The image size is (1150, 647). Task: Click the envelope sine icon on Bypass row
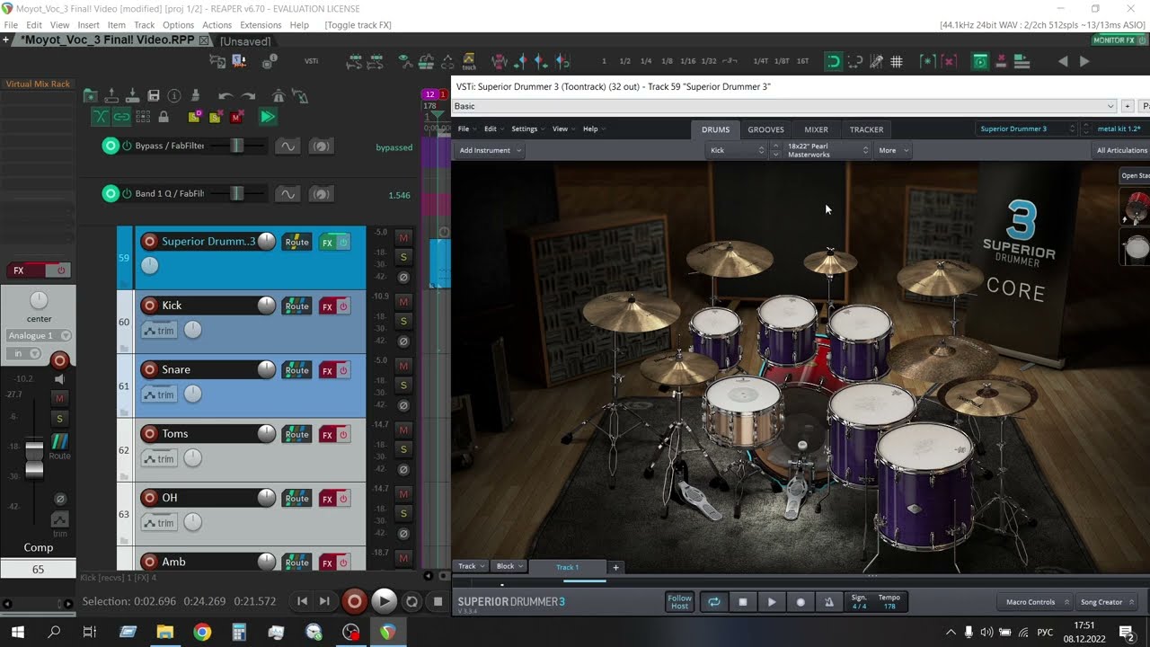[287, 146]
